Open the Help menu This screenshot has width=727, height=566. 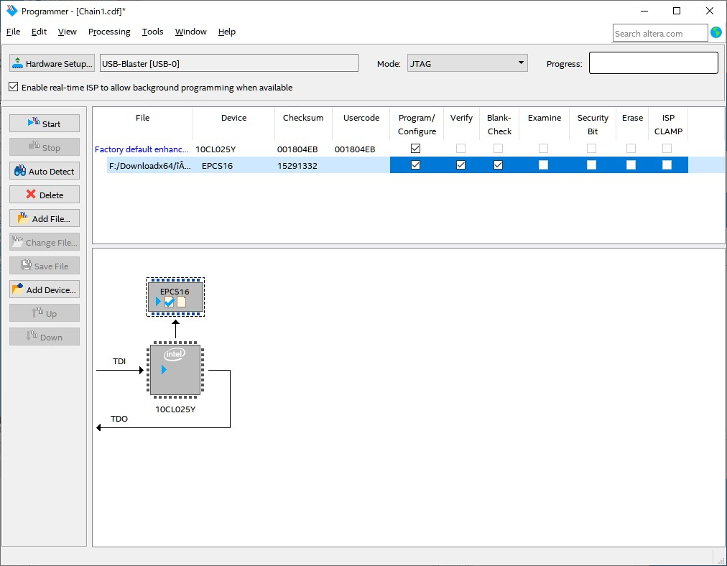(227, 32)
